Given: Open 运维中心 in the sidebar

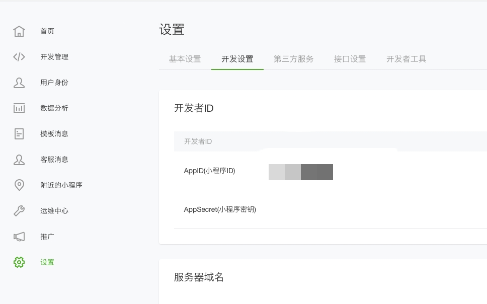Looking at the screenshot, I should tap(54, 211).
